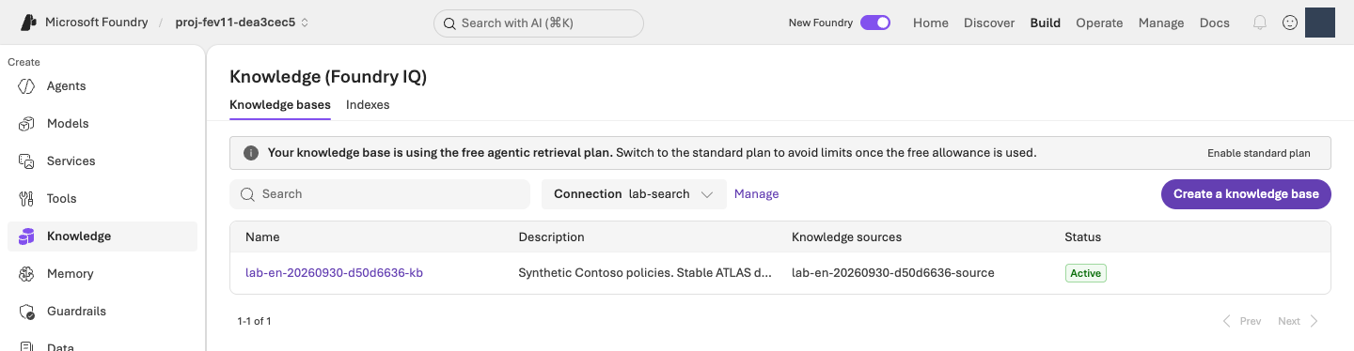Open the Models cube icon
1354x351 pixels.
click(27, 124)
